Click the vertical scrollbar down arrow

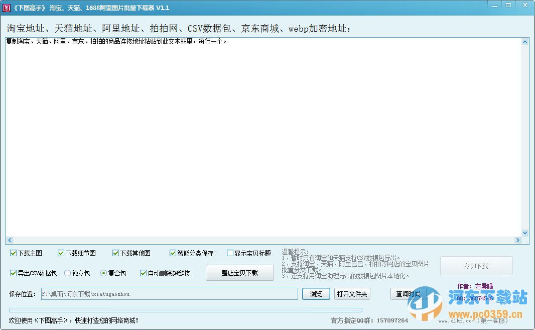click(x=526, y=233)
